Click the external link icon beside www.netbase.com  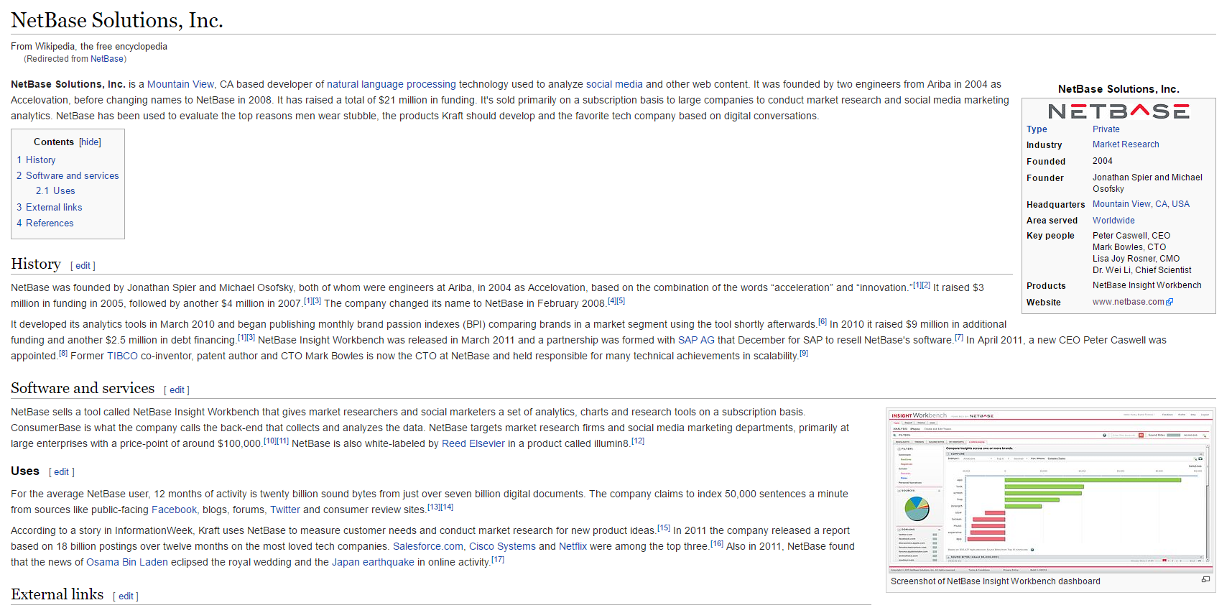(1170, 302)
